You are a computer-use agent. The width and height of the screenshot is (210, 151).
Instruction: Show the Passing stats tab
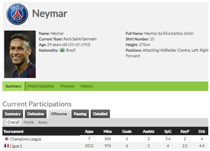coord(80,114)
